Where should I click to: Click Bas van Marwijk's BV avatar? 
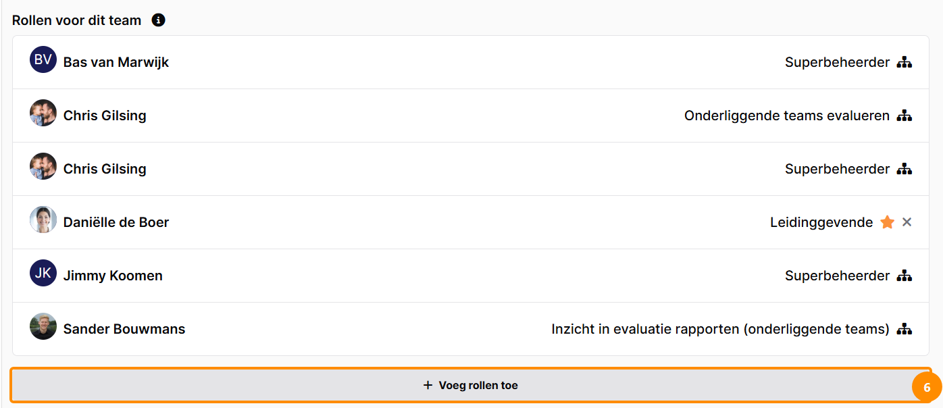pyautogui.click(x=43, y=59)
